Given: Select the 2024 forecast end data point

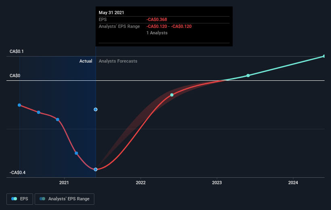Looking at the screenshot, I should point(324,56).
